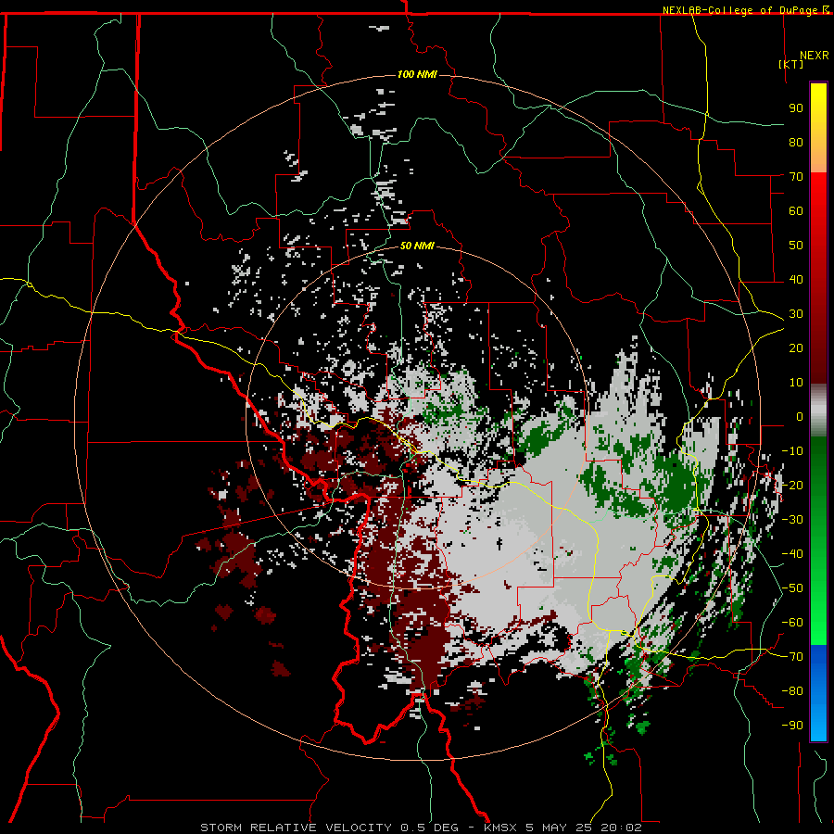
Task: Click the -30 value on the velocity scale
Action: coord(792,520)
